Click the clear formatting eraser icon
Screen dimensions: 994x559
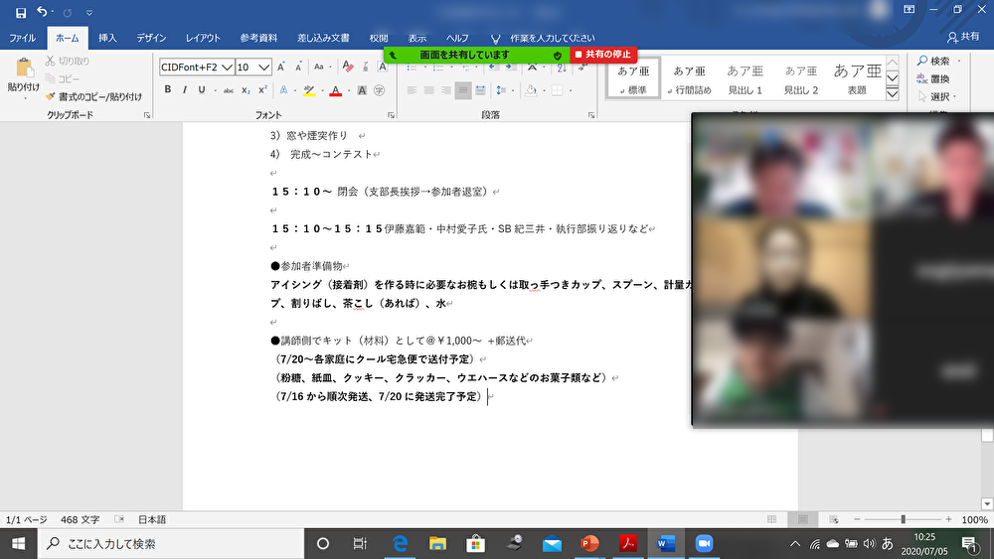pos(346,67)
